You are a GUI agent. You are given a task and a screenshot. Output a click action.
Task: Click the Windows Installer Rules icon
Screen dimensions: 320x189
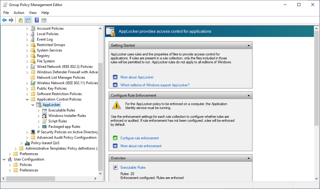coord(45,116)
